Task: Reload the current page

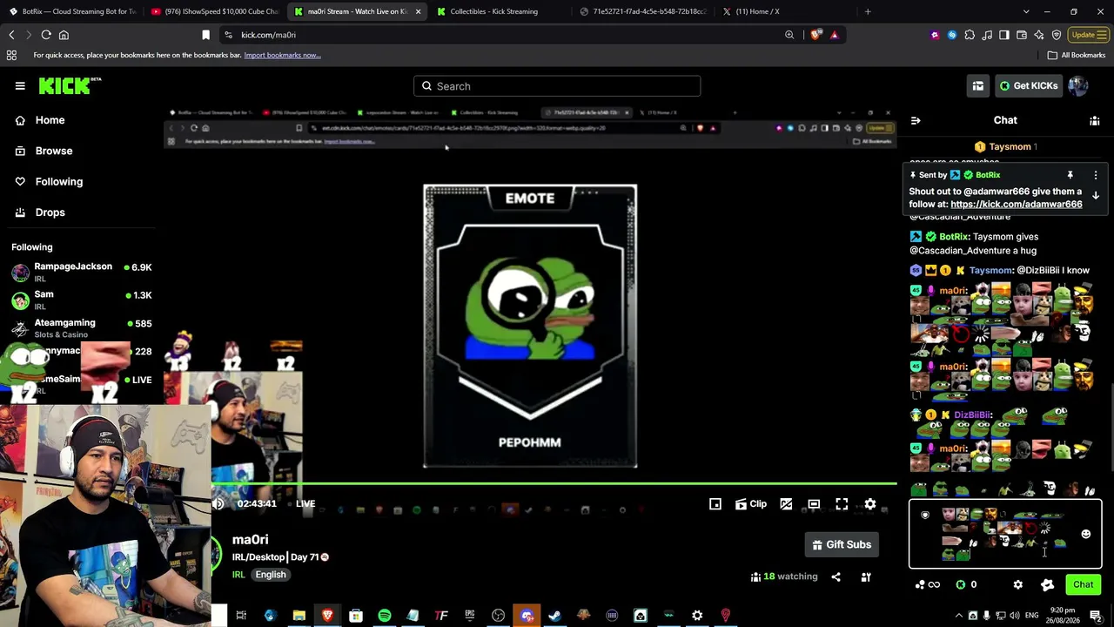Action: tap(46, 35)
